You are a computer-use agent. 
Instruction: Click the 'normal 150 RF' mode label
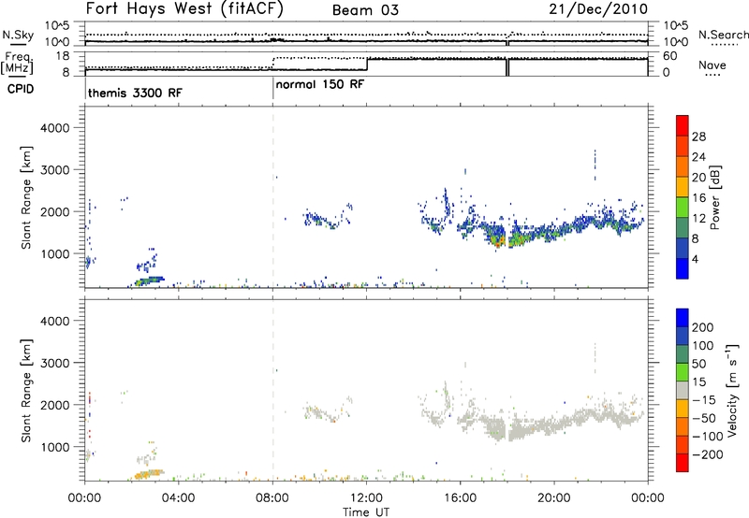320,84
